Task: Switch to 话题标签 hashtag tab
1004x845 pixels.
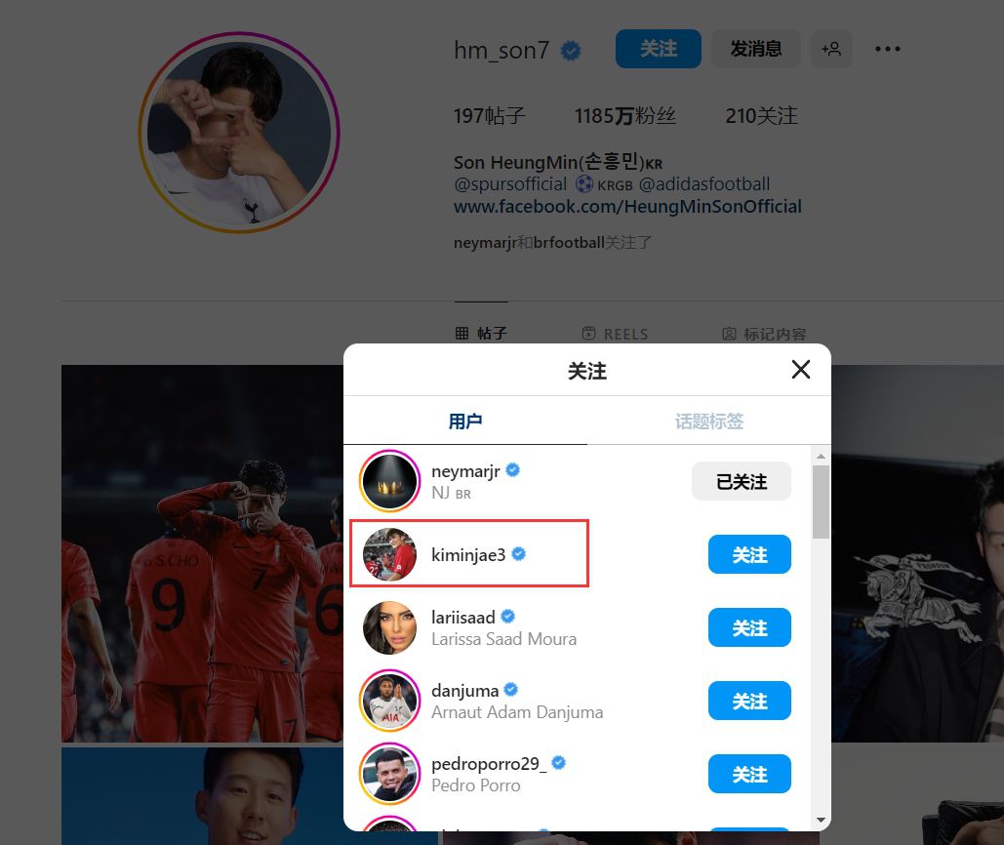Action: (x=708, y=422)
